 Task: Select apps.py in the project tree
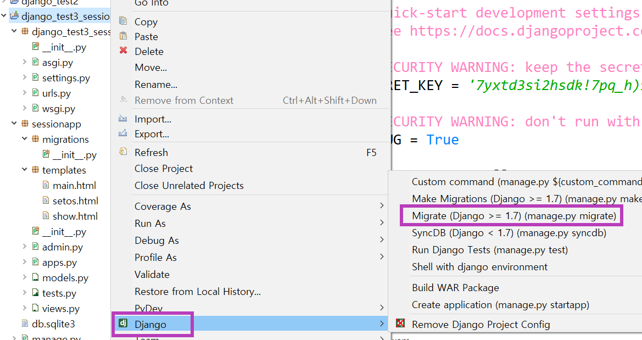tap(59, 263)
